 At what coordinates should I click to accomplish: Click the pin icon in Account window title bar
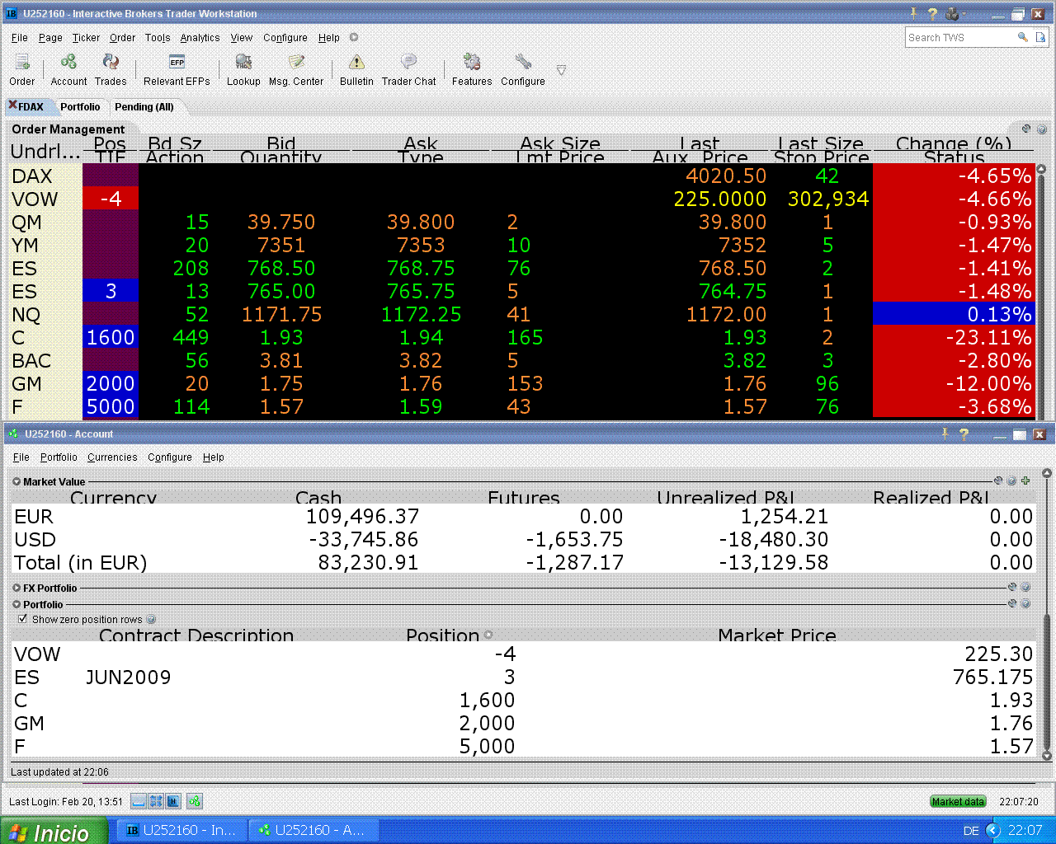[945, 434]
